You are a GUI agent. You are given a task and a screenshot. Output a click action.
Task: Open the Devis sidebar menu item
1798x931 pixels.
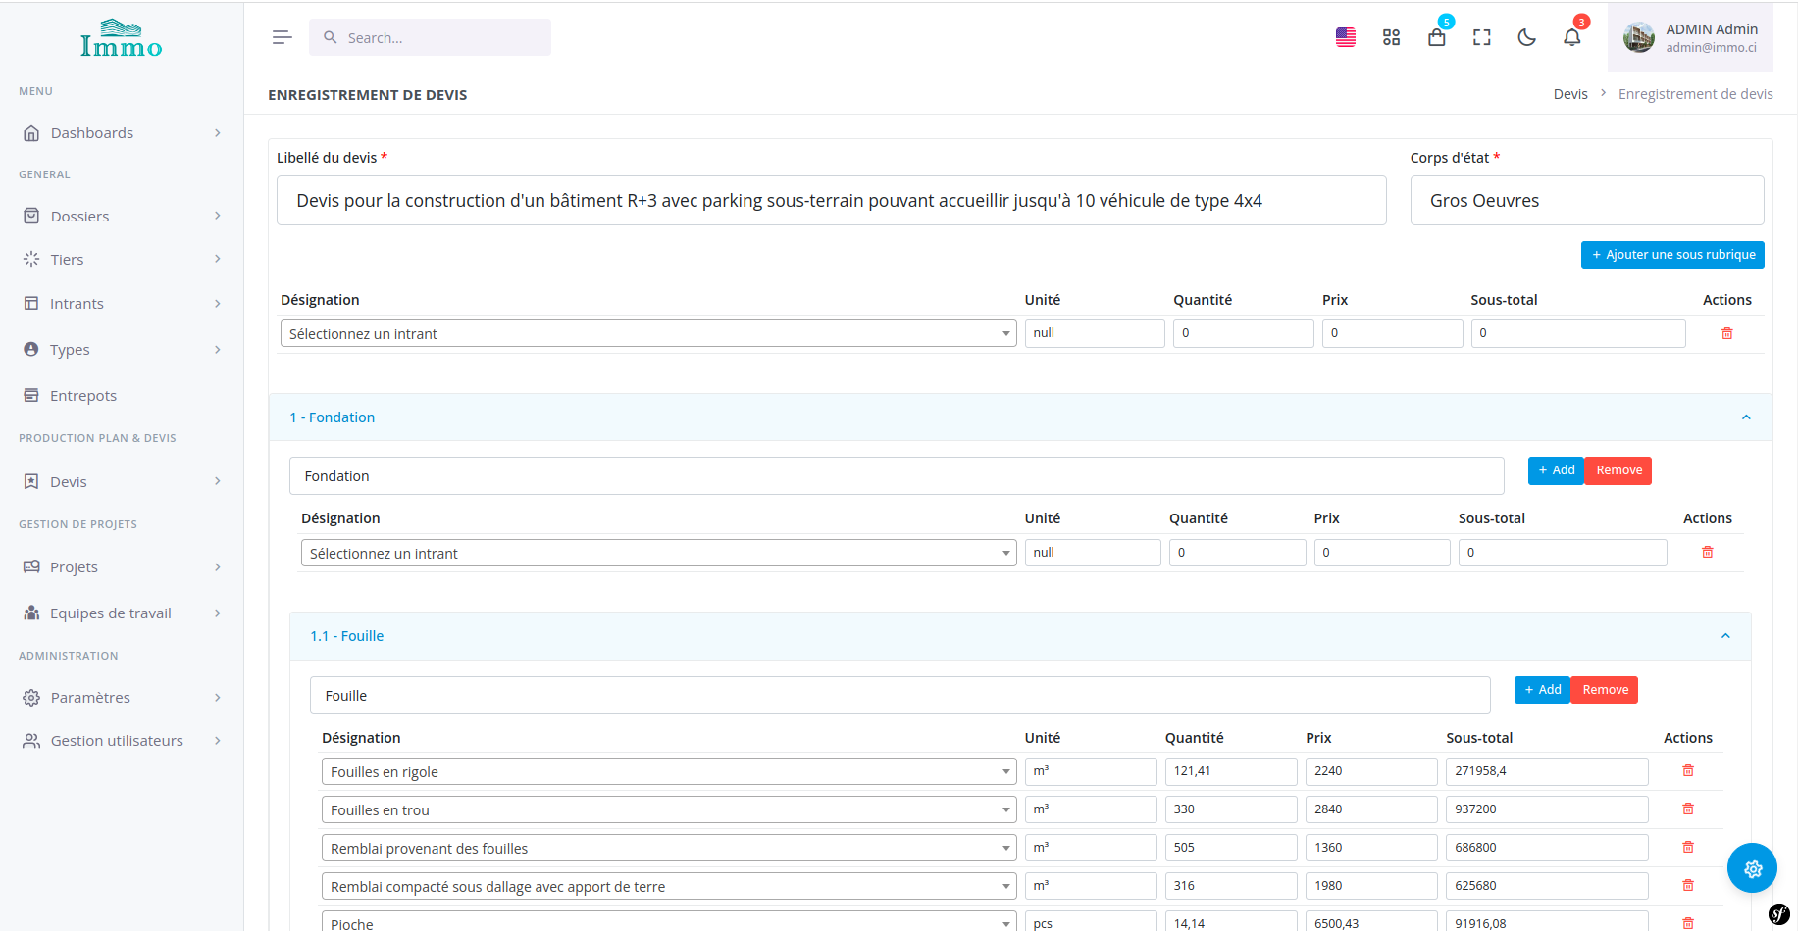click(x=122, y=481)
